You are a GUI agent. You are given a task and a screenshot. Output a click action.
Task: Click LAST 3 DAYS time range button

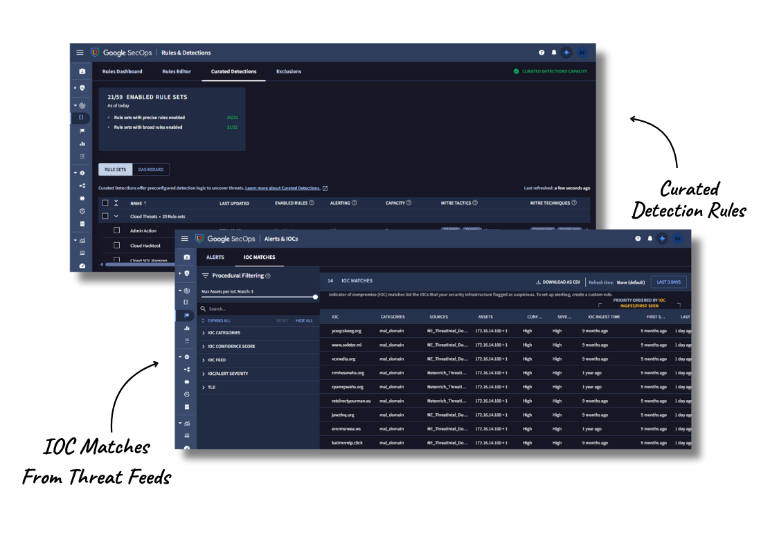click(669, 282)
